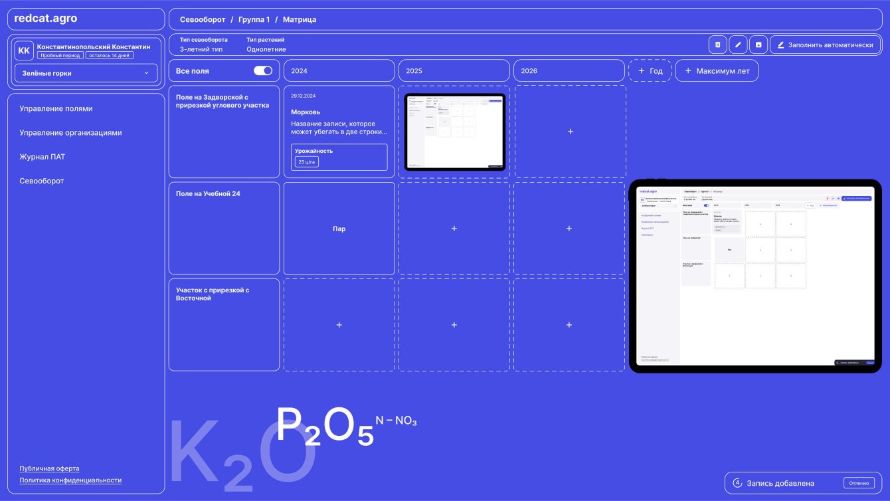The image size is (890, 501).
Task: Open Публичная оферта link
Action: 49,468
